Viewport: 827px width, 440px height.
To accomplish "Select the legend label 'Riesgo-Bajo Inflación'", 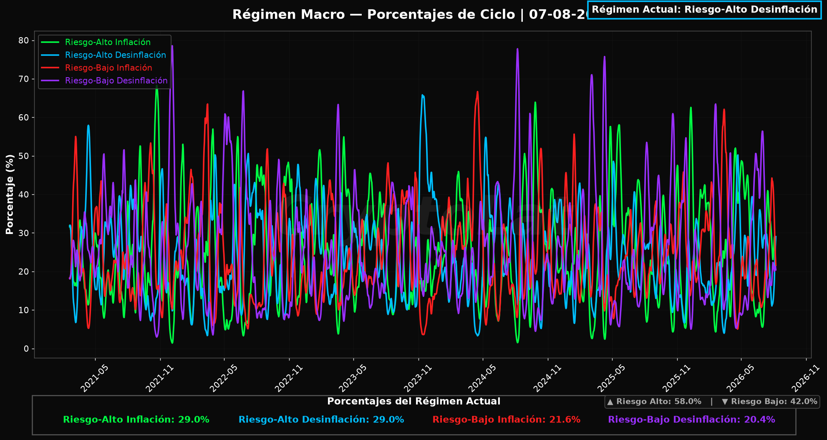I will pyautogui.click(x=108, y=68).
